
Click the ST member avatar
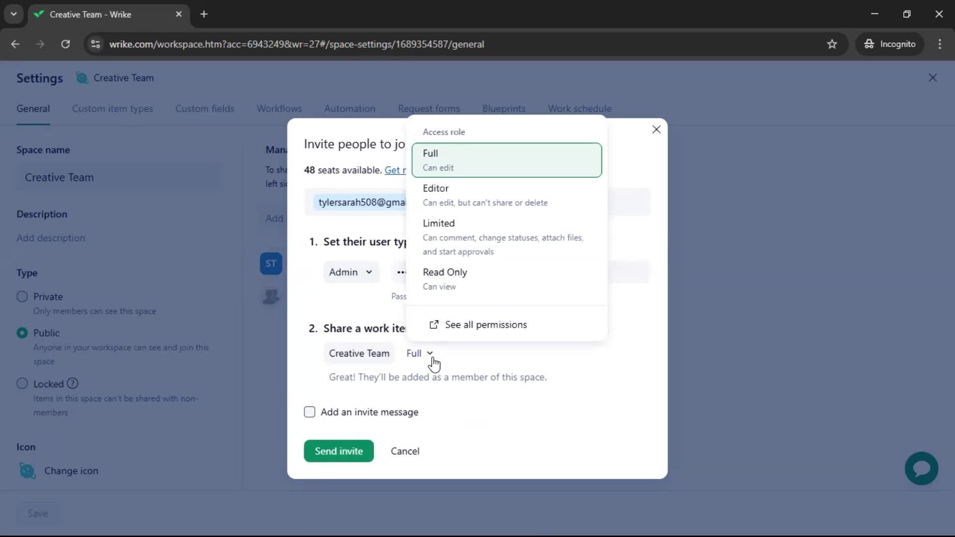(271, 264)
